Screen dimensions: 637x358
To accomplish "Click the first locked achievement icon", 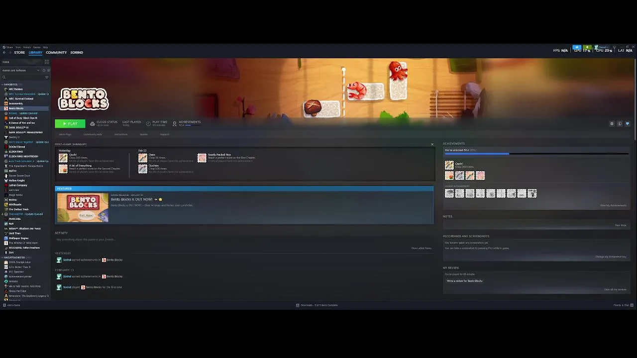I will (x=449, y=193).
